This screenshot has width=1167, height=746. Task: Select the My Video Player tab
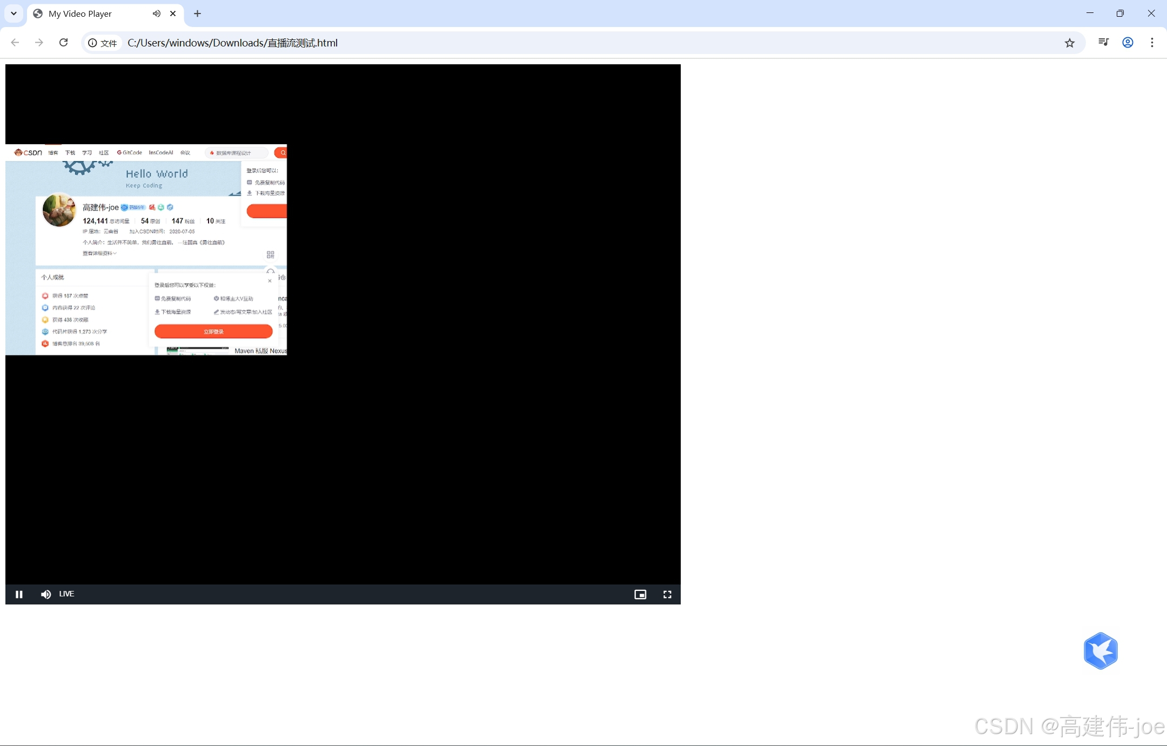point(81,14)
